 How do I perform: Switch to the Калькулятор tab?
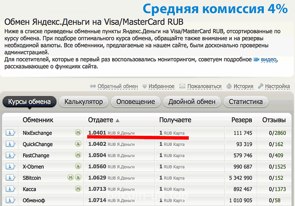83,102
